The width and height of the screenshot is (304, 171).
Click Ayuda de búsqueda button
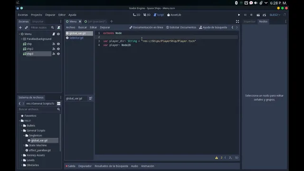point(213,28)
